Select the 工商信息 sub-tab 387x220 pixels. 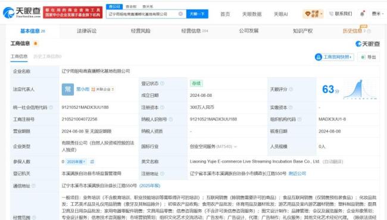[19, 56]
